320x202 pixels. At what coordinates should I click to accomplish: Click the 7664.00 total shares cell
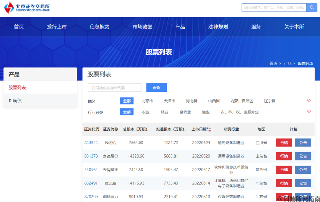pos(136,143)
